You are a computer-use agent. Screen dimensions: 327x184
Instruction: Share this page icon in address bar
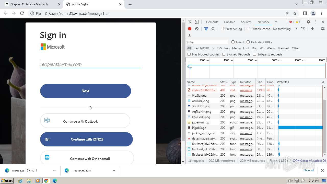[287, 14]
